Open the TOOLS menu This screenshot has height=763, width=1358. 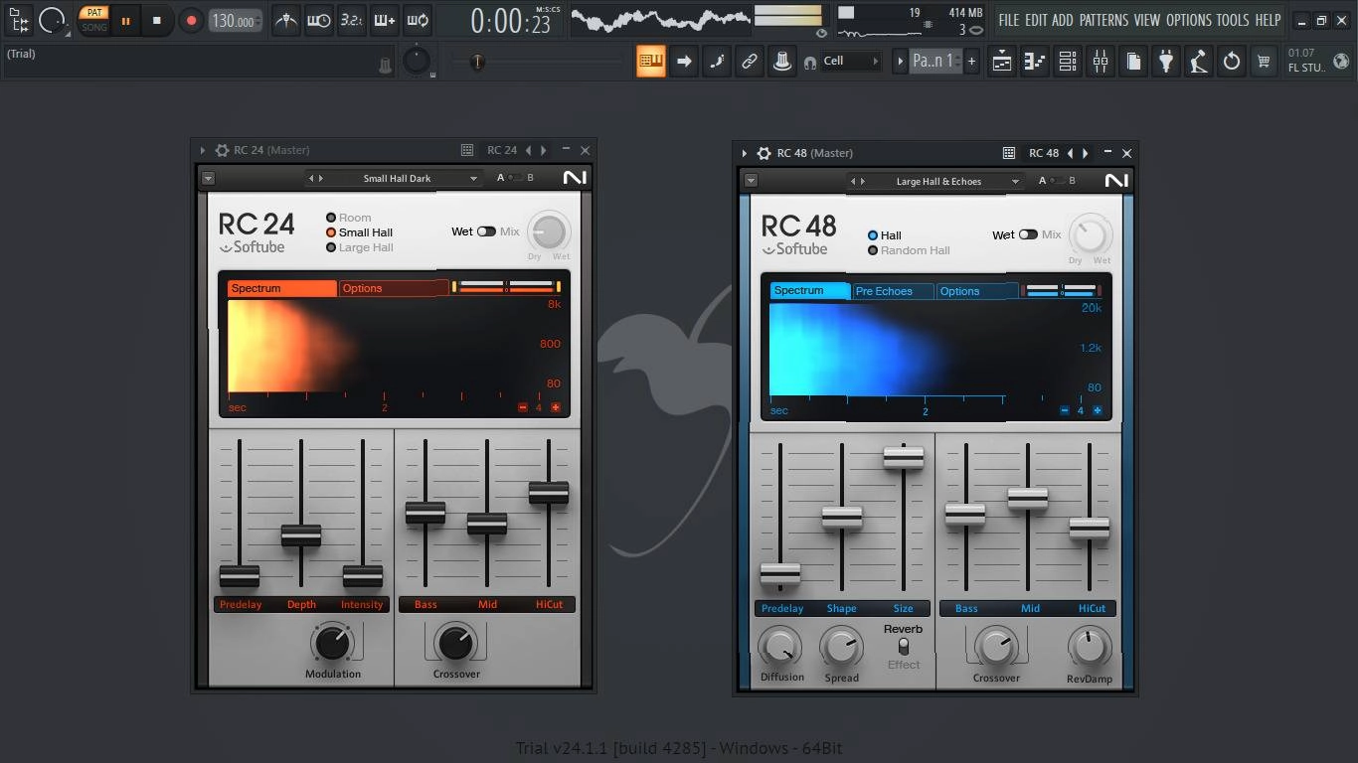point(1233,20)
